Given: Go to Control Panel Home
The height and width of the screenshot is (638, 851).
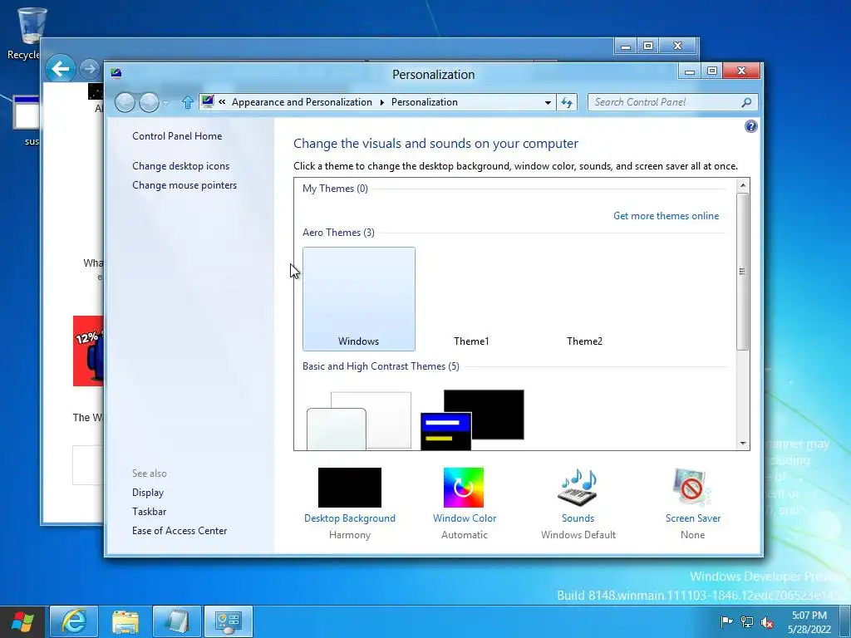Looking at the screenshot, I should click(x=177, y=136).
